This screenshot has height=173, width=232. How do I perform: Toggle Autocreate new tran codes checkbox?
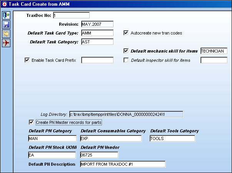tap(126, 33)
